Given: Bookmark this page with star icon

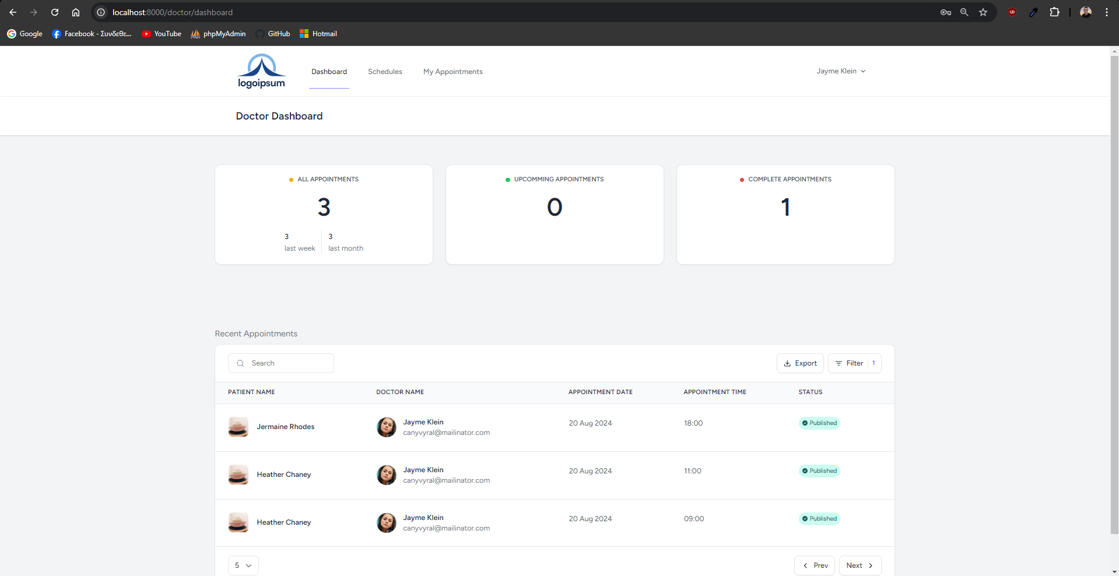Looking at the screenshot, I should [x=983, y=12].
